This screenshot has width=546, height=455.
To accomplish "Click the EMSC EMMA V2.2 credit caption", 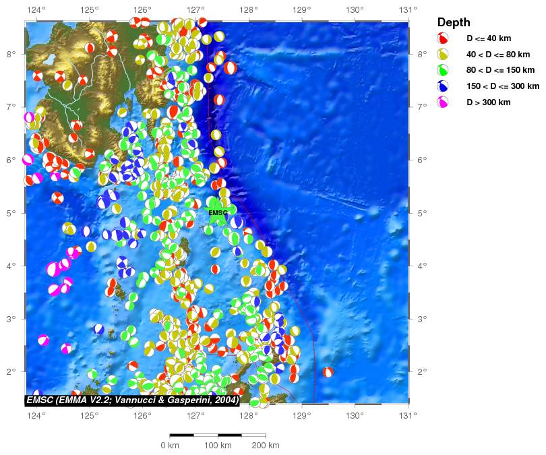I will click(x=132, y=400).
